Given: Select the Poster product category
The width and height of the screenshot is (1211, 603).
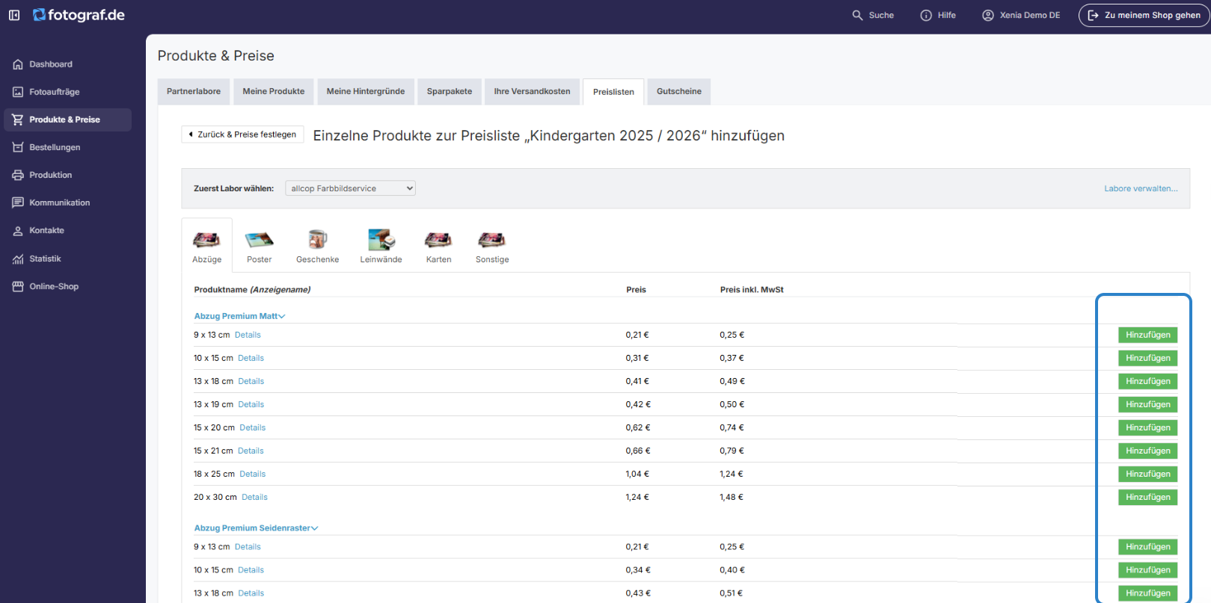Looking at the screenshot, I should tap(260, 246).
